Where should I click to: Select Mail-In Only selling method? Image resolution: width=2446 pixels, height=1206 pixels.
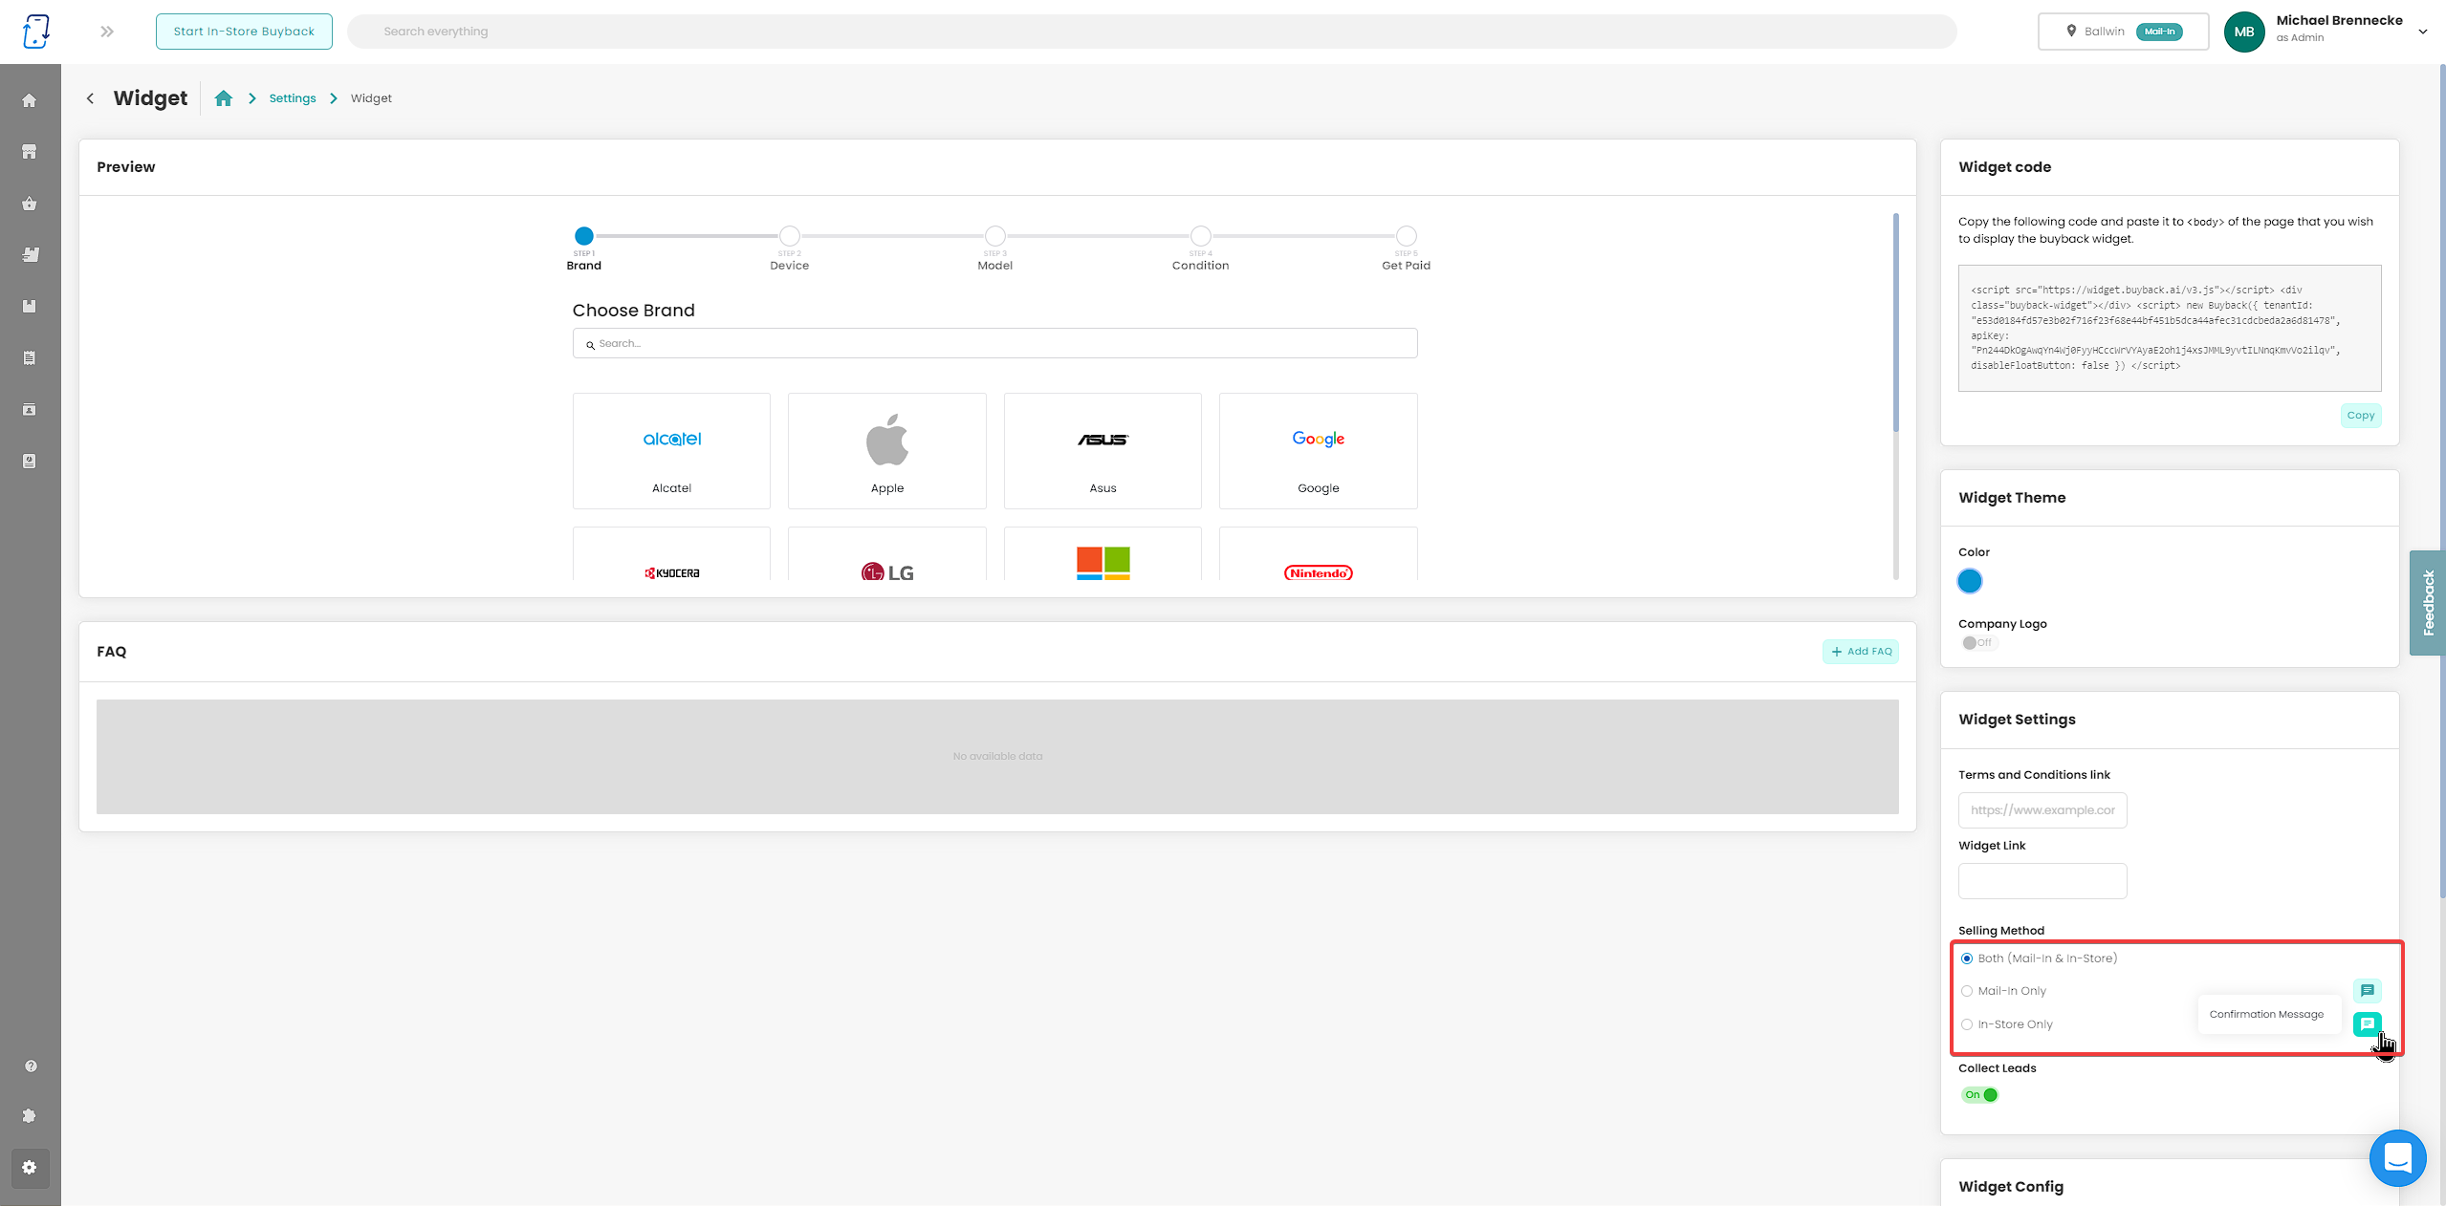pos(1967,991)
